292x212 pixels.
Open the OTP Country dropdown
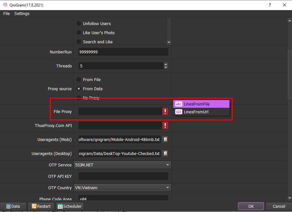click(x=122, y=188)
